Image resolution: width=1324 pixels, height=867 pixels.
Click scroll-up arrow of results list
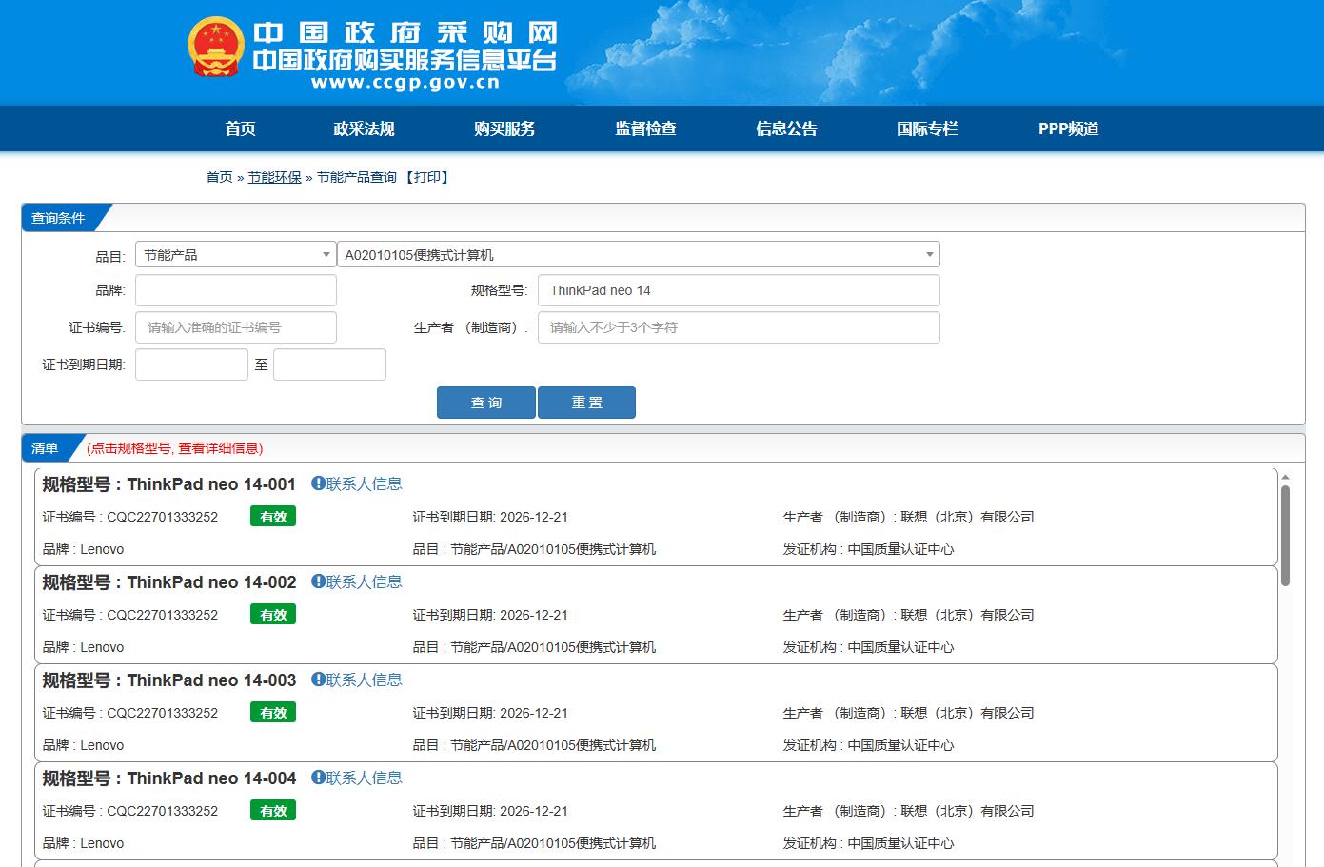coord(1285,477)
